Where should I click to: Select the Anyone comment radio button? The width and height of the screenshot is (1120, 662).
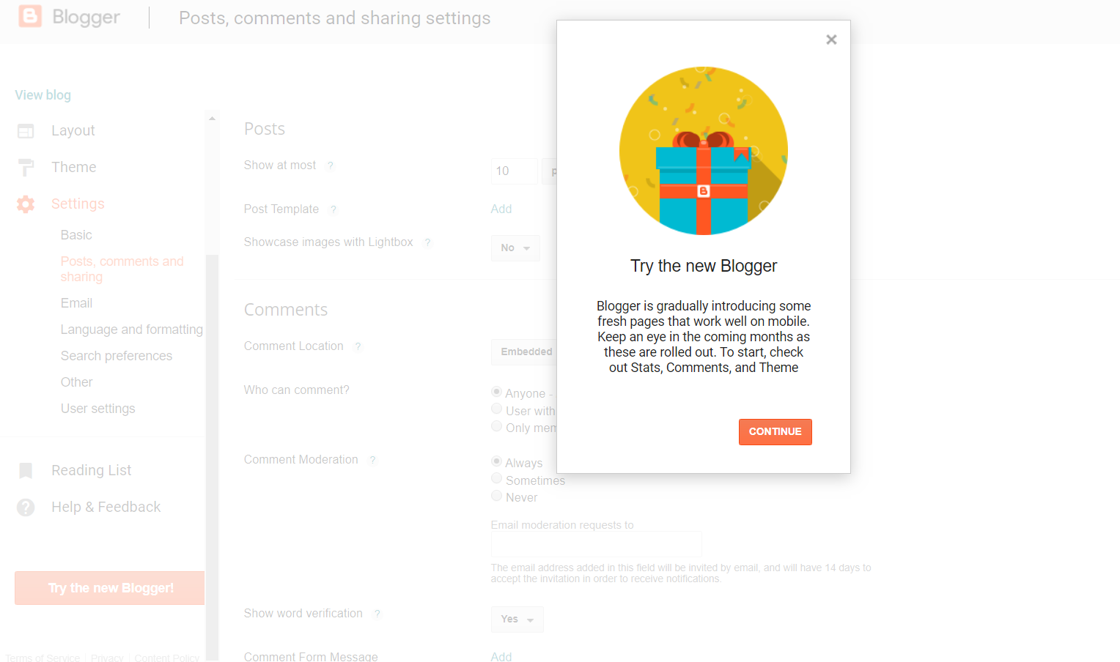point(496,392)
